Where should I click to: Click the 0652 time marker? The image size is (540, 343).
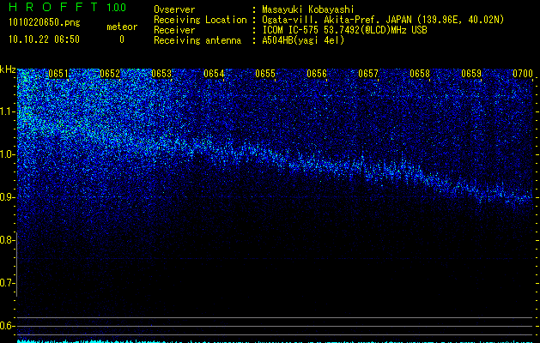[x=110, y=74]
